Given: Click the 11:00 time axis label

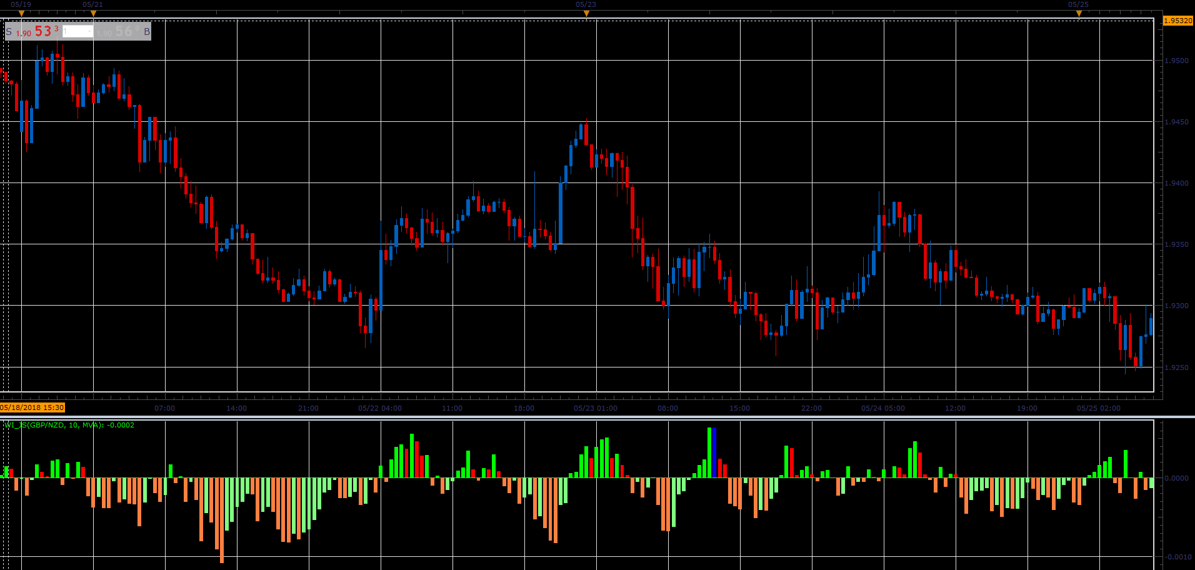Looking at the screenshot, I should pos(452,408).
